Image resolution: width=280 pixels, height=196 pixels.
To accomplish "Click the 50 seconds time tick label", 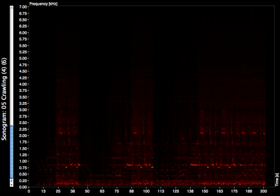I will (87, 191).
